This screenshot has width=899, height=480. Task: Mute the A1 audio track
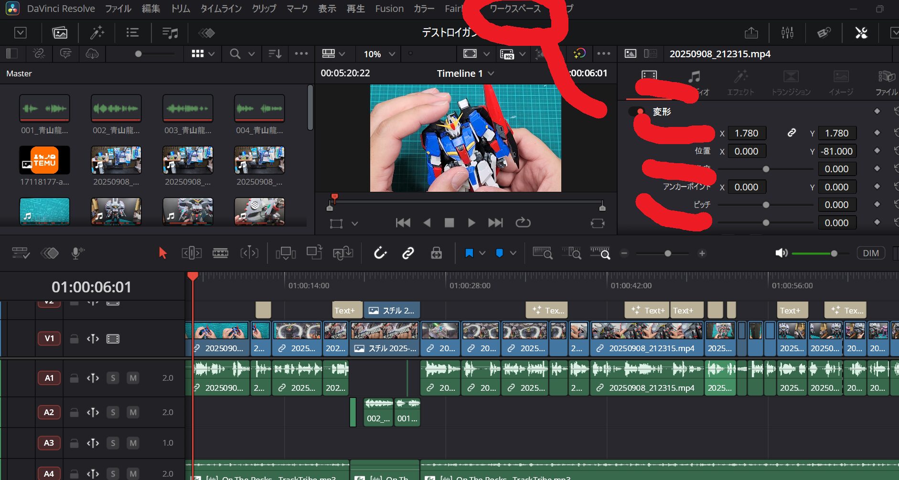click(133, 378)
